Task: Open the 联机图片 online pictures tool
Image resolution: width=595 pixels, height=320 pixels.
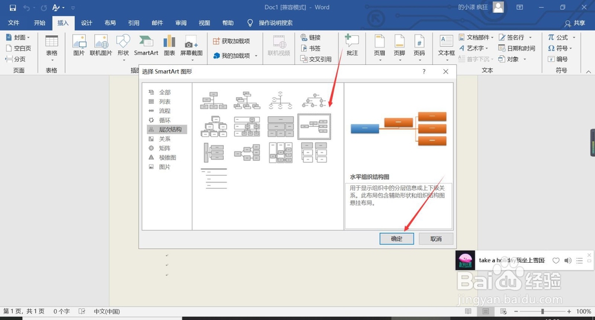Action: pos(101,45)
